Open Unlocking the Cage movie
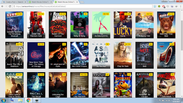The image size is (183, 103). click(x=58, y=85)
